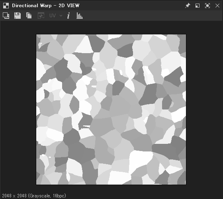Screen dimensions: 223x199
Task: Open the info panel with the 'i' icon
Action: click(x=68, y=16)
